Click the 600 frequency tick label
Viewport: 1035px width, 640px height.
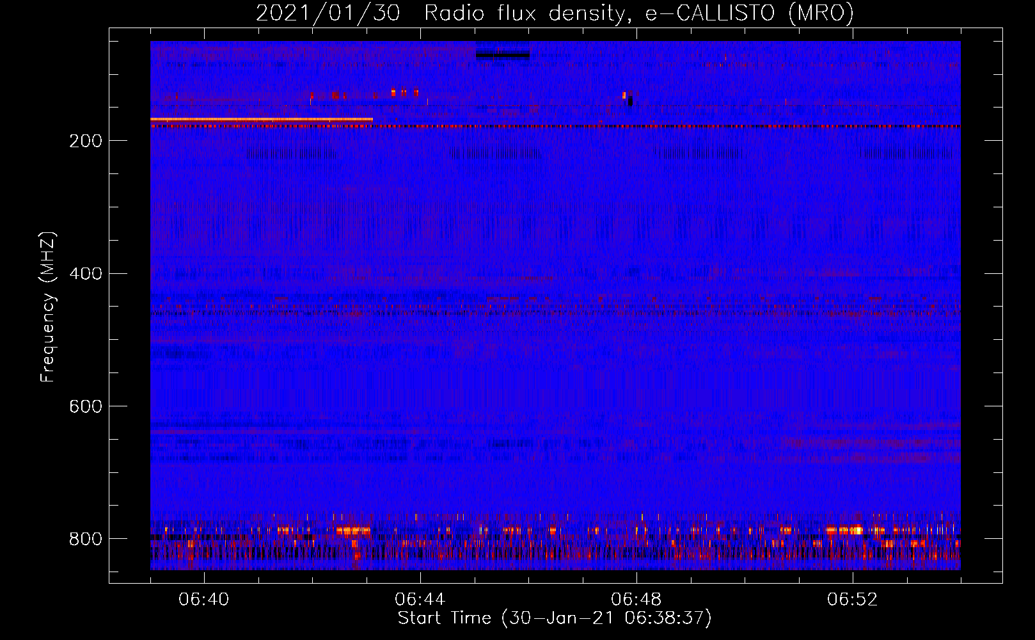pos(86,406)
